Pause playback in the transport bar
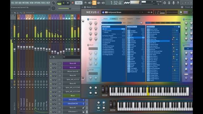203x114 pixels. pos(63,3)
